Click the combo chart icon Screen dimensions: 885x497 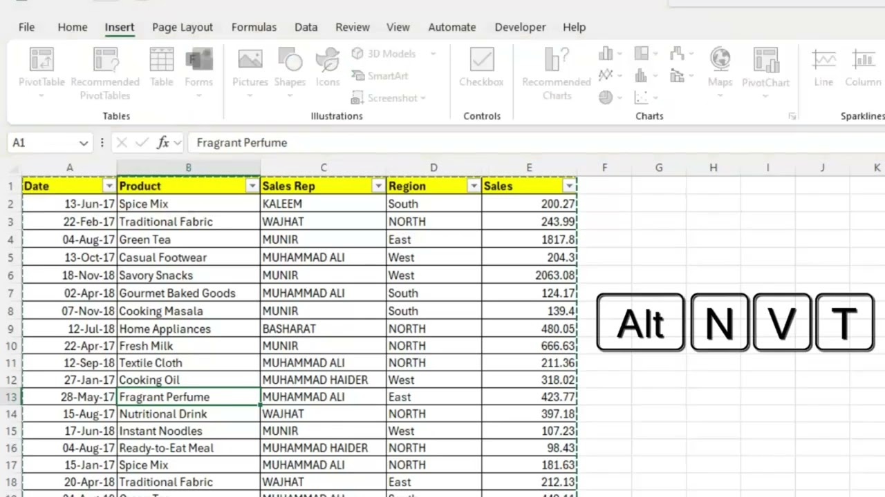pyautogui.click(x=676, y=75)
